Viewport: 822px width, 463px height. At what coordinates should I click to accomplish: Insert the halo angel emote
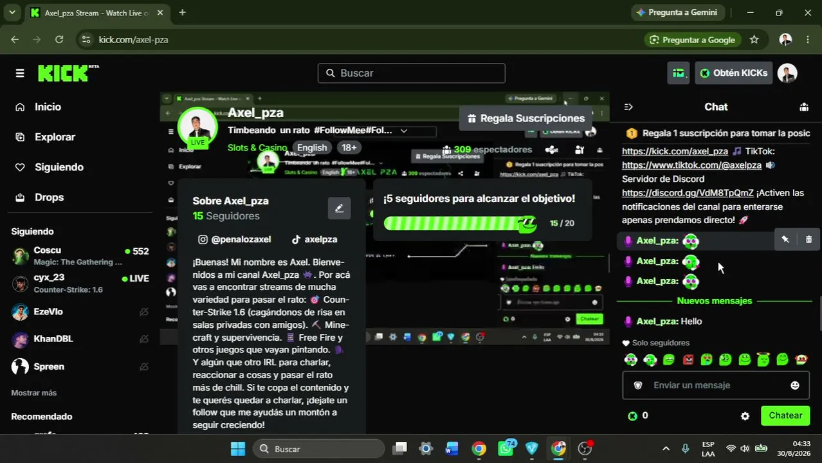coord(763,359)
